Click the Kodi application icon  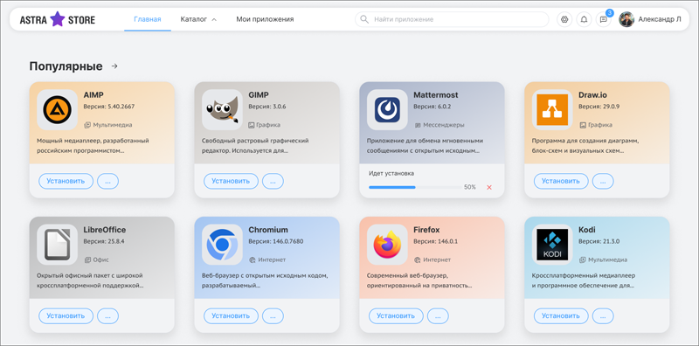coord(552,245)
